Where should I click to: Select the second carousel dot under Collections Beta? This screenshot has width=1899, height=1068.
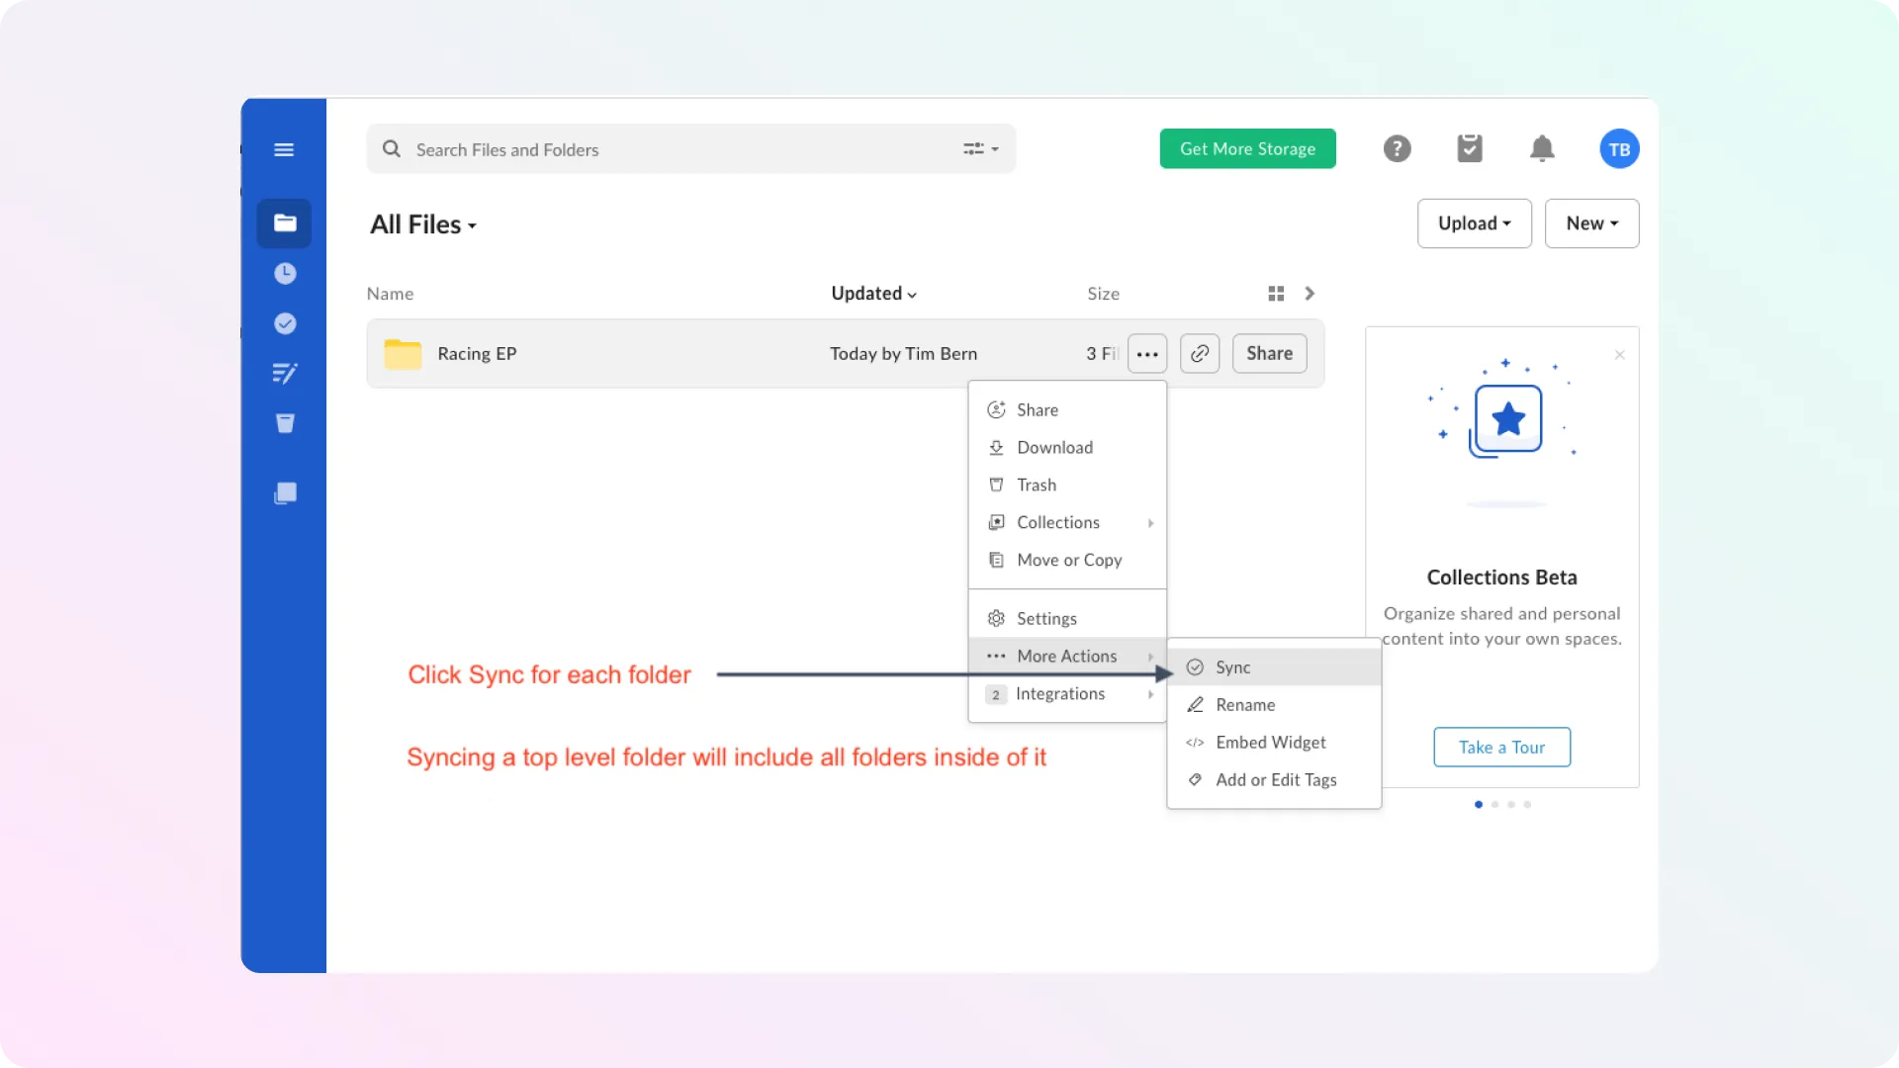(1494, 804)
